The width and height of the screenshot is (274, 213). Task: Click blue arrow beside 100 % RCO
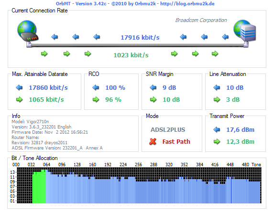click(96, 87)
